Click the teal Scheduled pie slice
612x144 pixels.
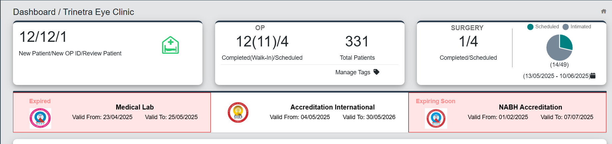565,42
